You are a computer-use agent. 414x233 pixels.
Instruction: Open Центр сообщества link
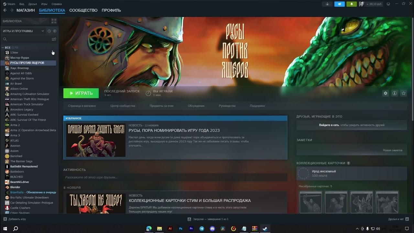(x=123, y=106)
